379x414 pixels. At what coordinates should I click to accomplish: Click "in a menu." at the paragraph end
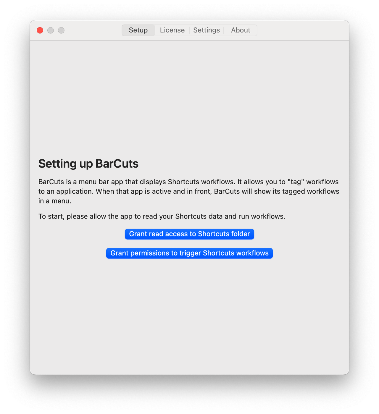[55, 201]
